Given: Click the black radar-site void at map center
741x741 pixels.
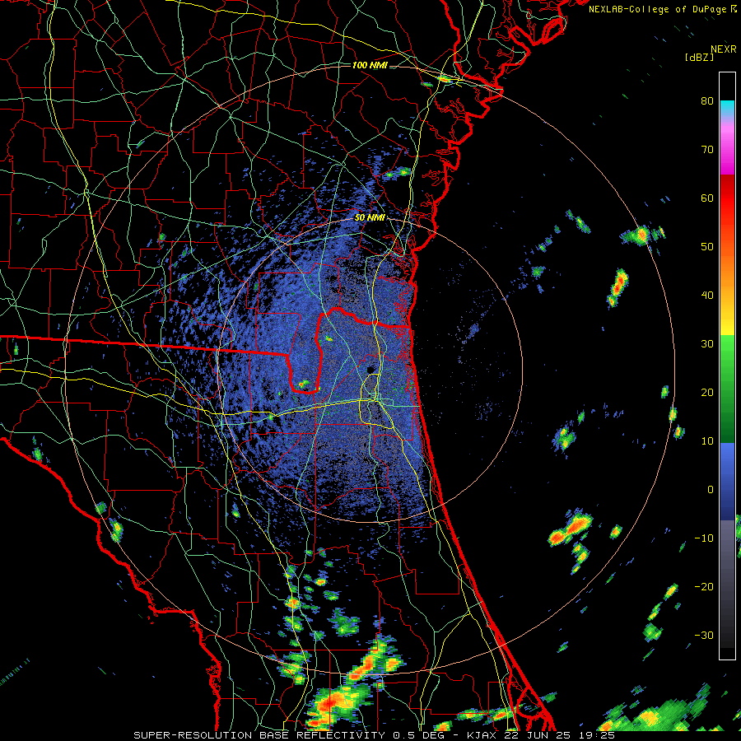Looking at the screenshot, I should coord(370,369).
